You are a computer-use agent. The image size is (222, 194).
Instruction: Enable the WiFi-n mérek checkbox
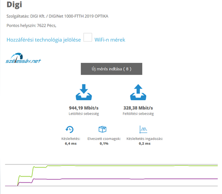(88, 37)
